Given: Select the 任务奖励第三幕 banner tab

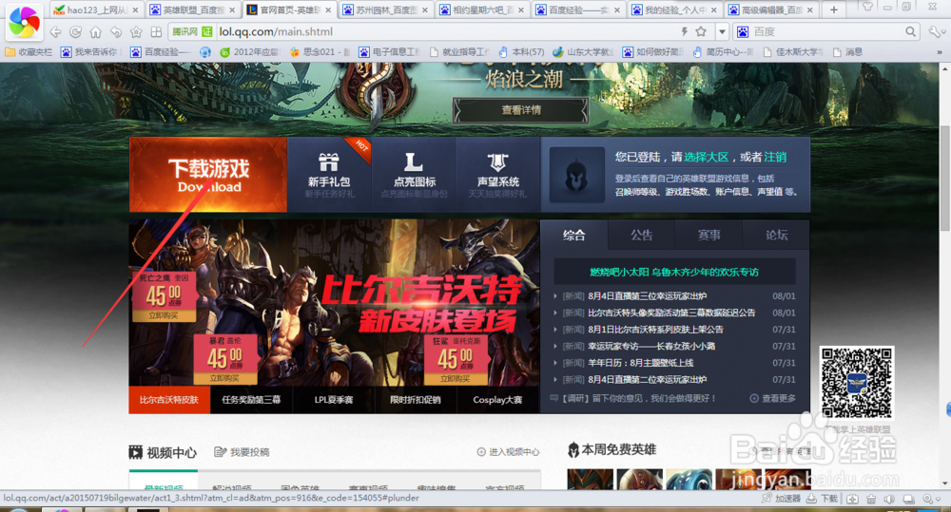Looking at the screenshot, I should (x=251, y=400).
